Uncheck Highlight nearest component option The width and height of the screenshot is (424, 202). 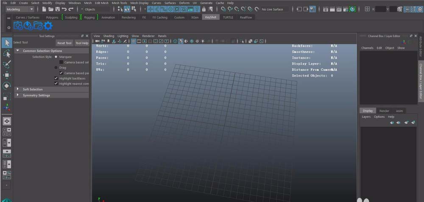(56, 84)
